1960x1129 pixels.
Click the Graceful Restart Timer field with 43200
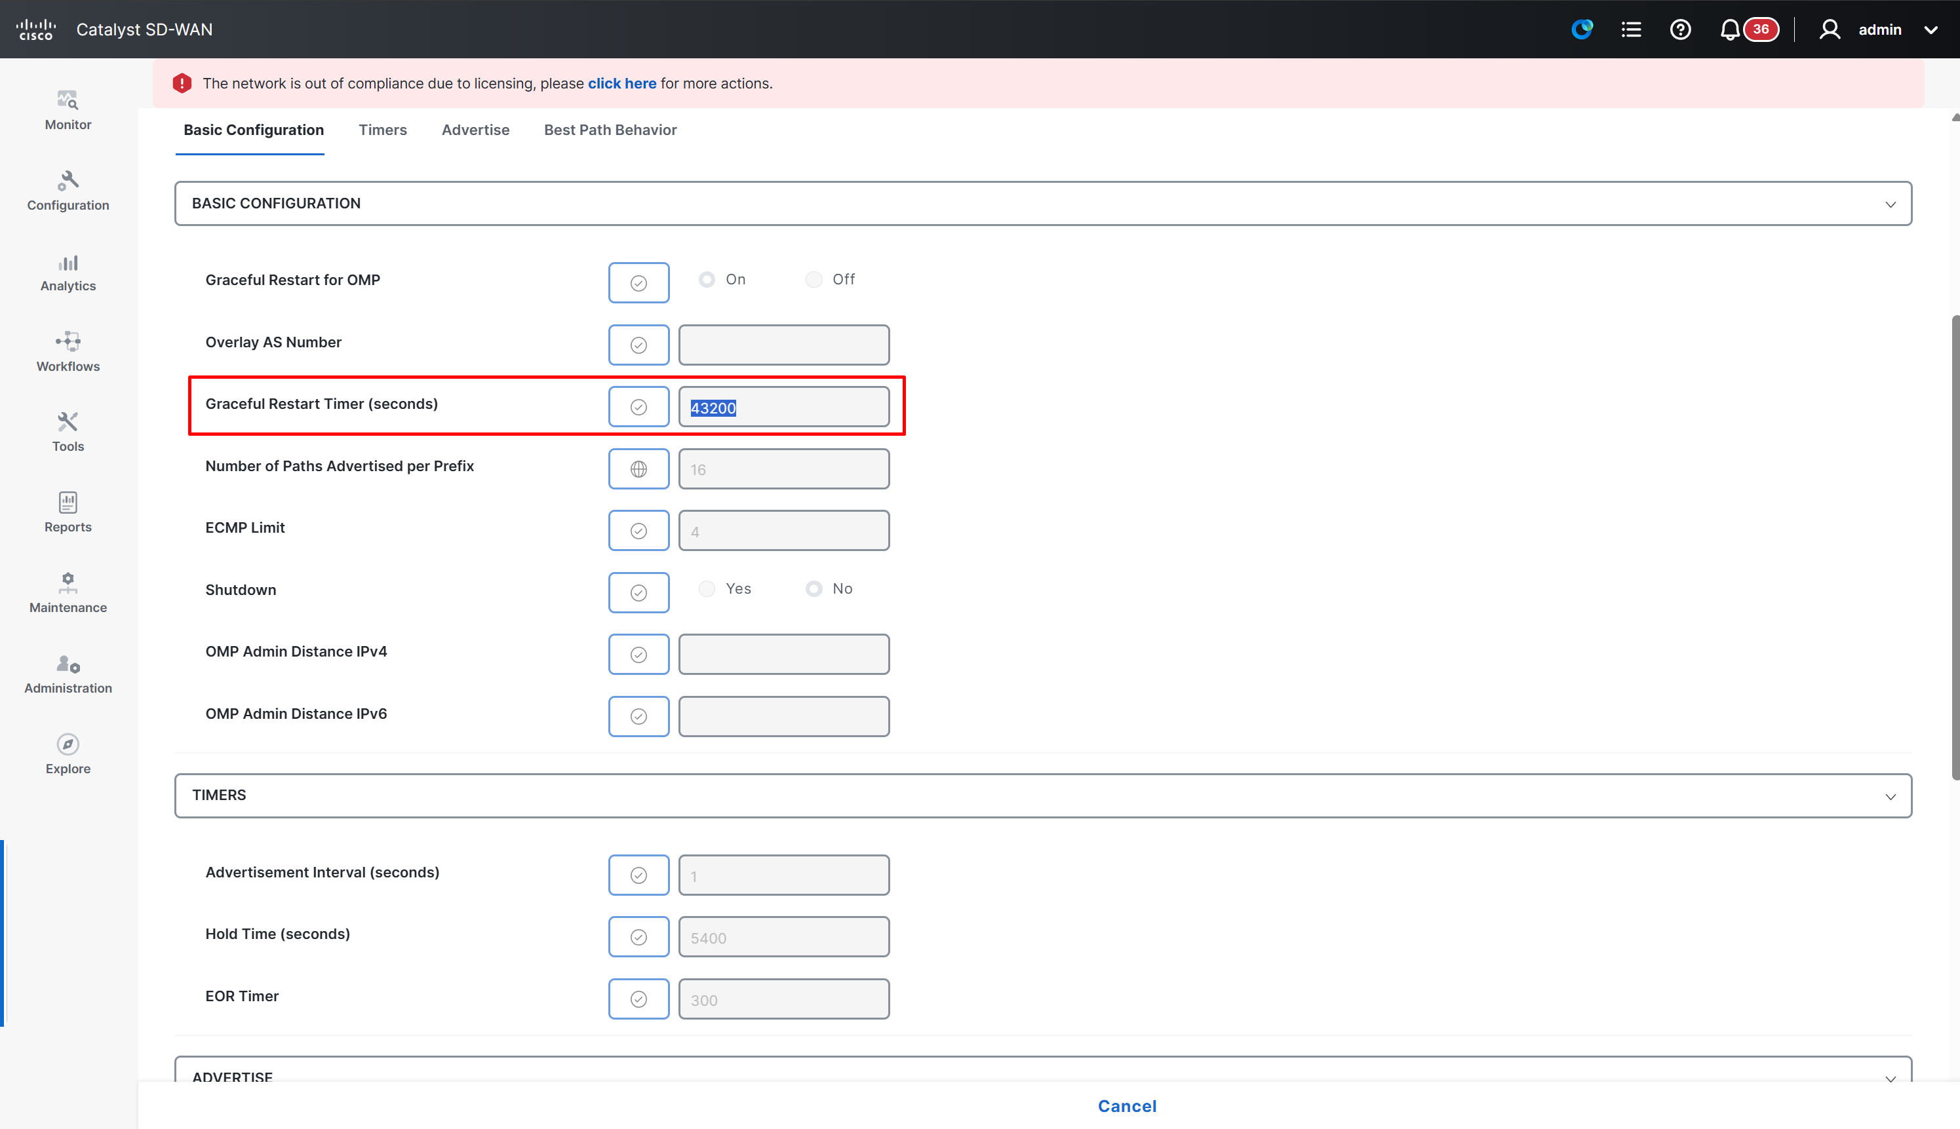[783, 406]
